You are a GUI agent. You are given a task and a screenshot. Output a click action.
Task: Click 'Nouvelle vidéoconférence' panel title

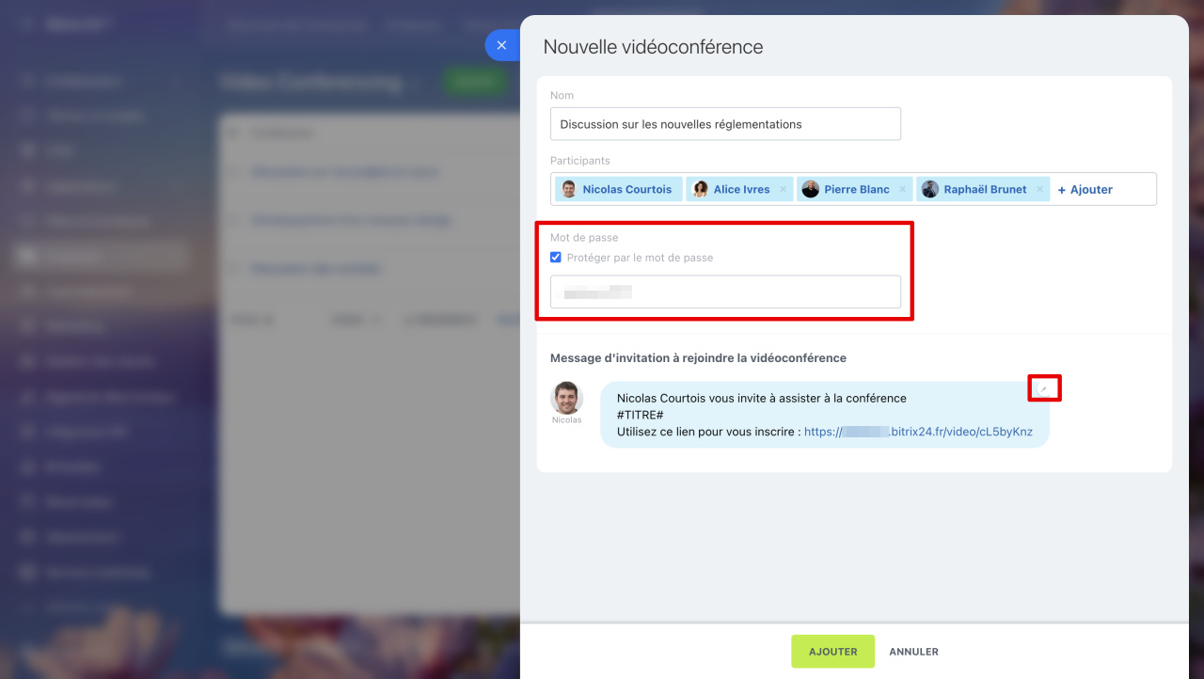[653, 47]
